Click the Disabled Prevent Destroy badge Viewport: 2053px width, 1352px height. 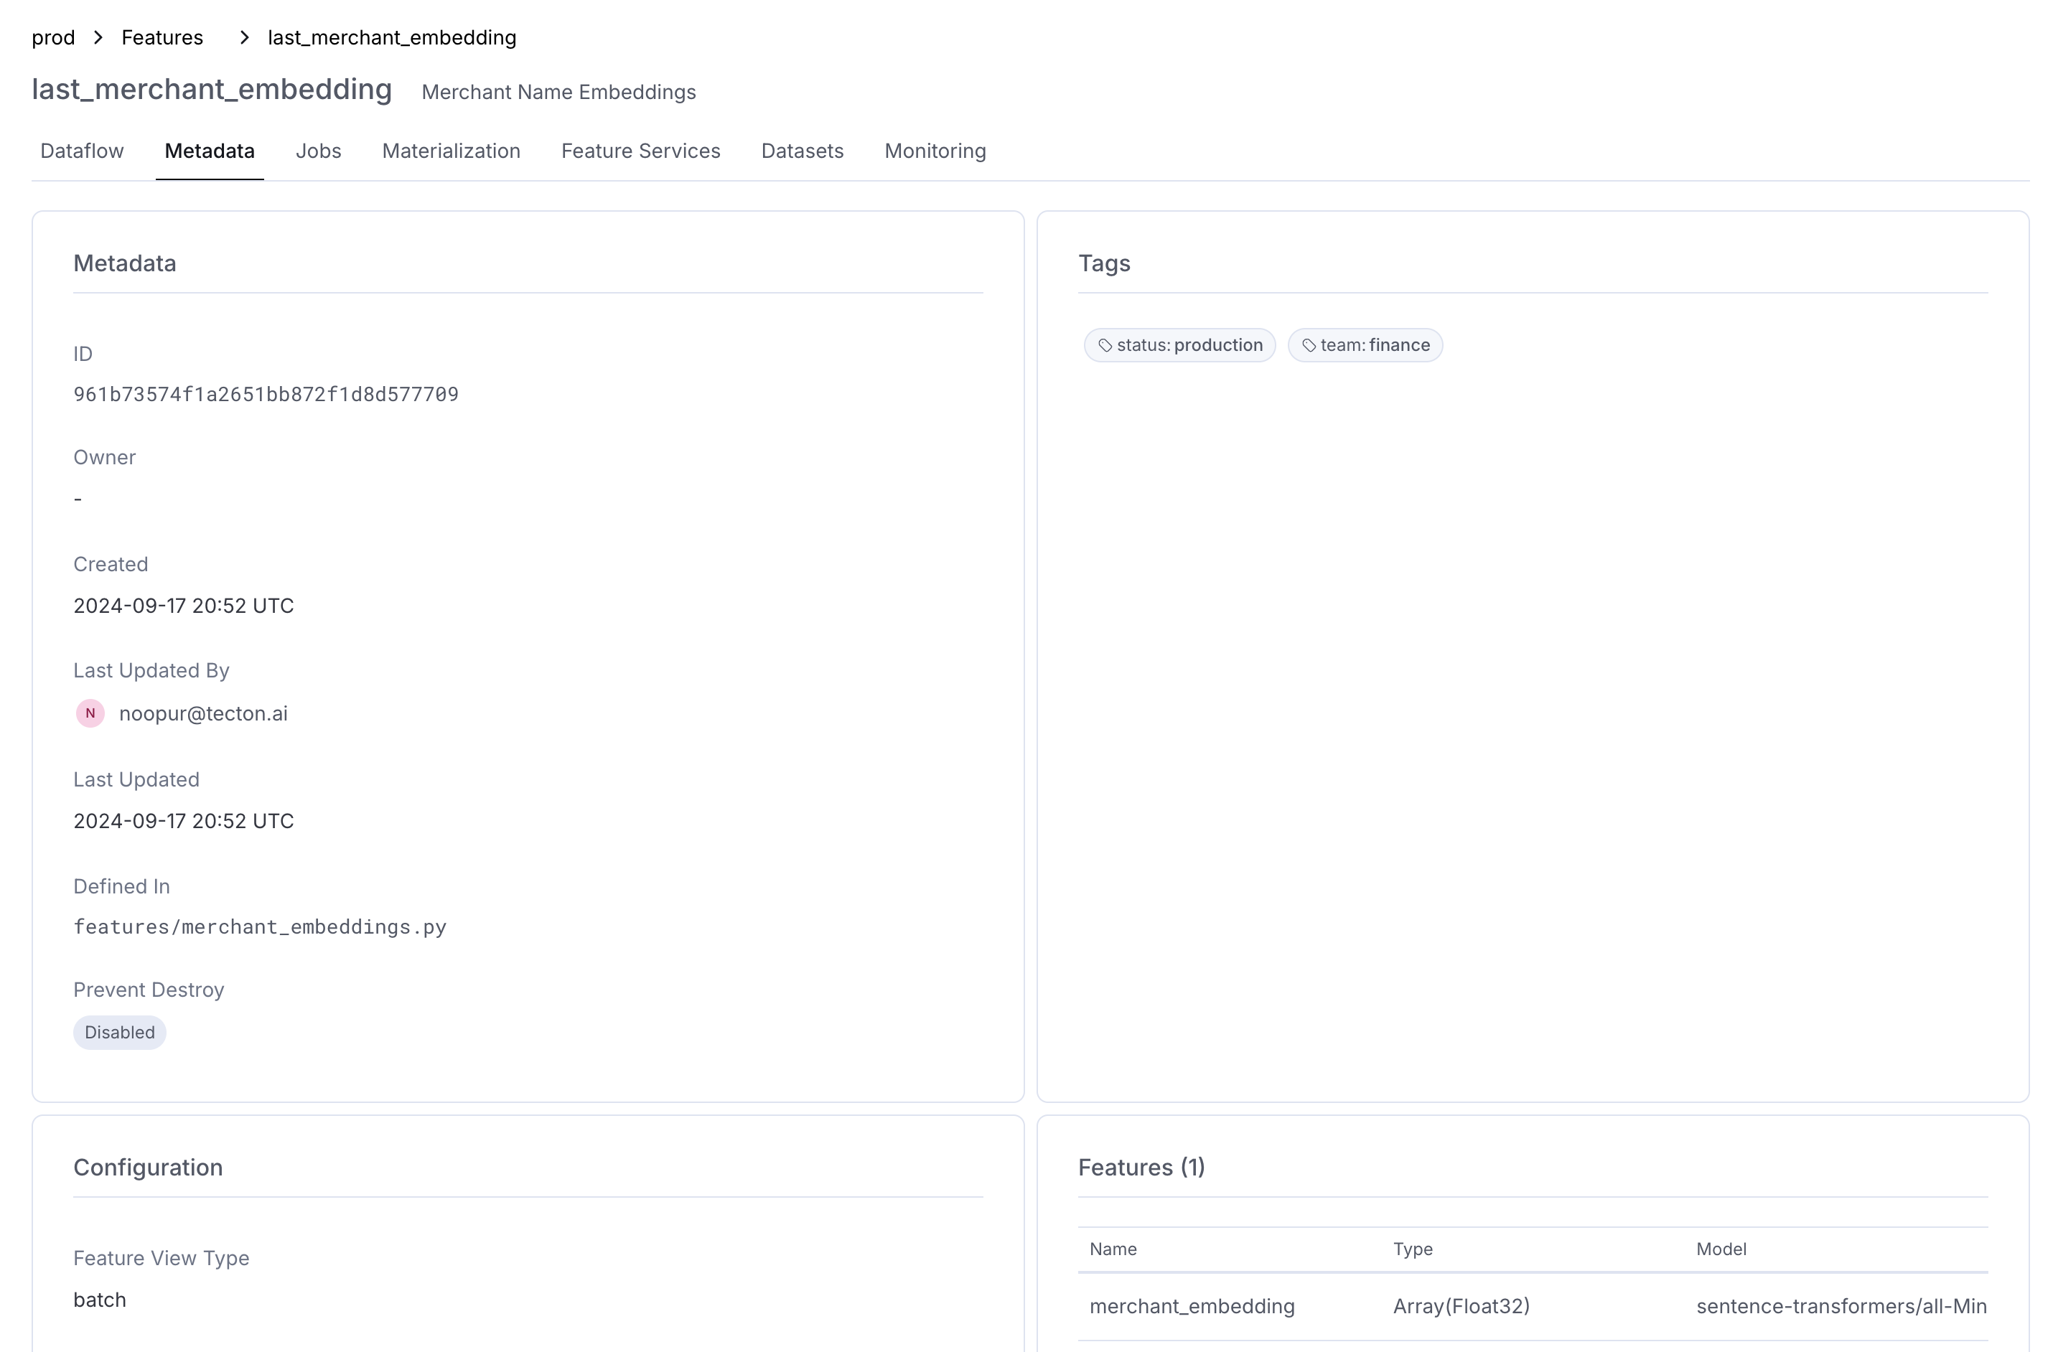119,1032
